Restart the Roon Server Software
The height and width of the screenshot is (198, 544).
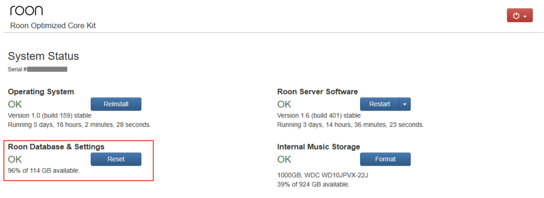point(379,104)
